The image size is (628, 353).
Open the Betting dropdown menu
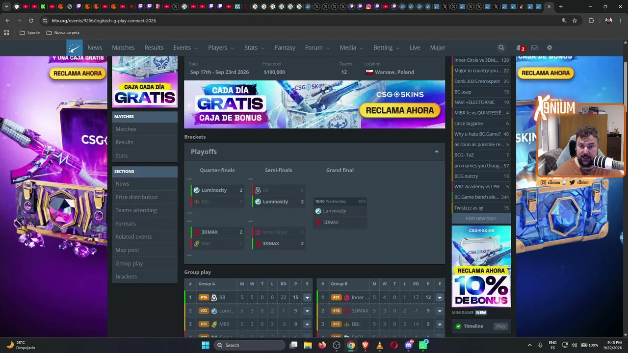[386, 48]
